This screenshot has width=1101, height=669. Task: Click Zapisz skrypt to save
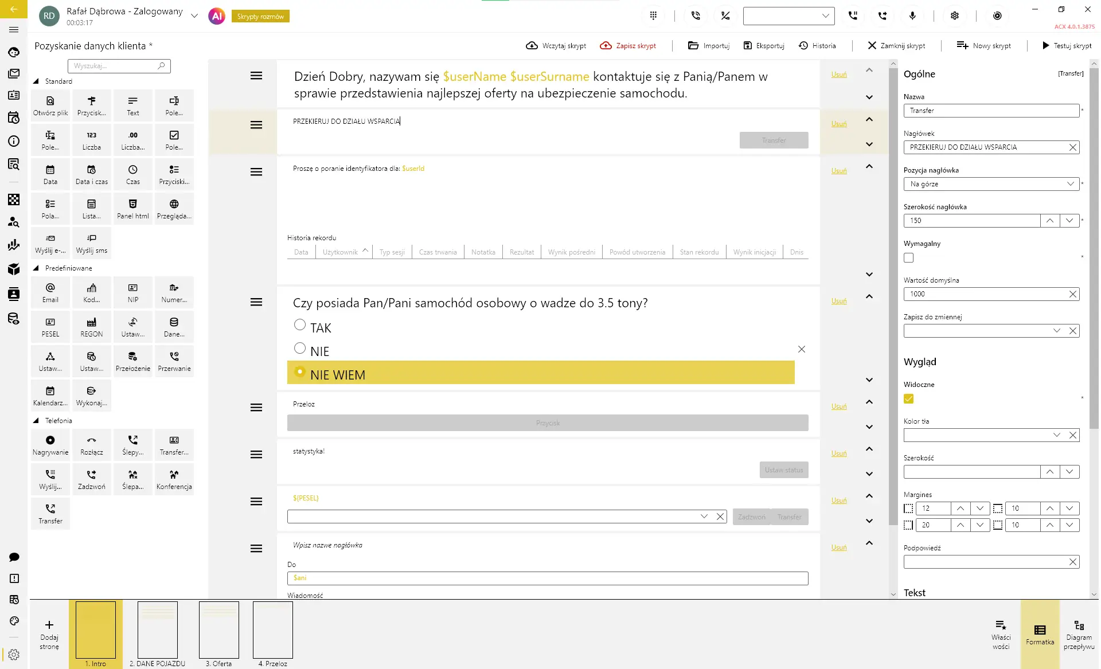(628, 46)
